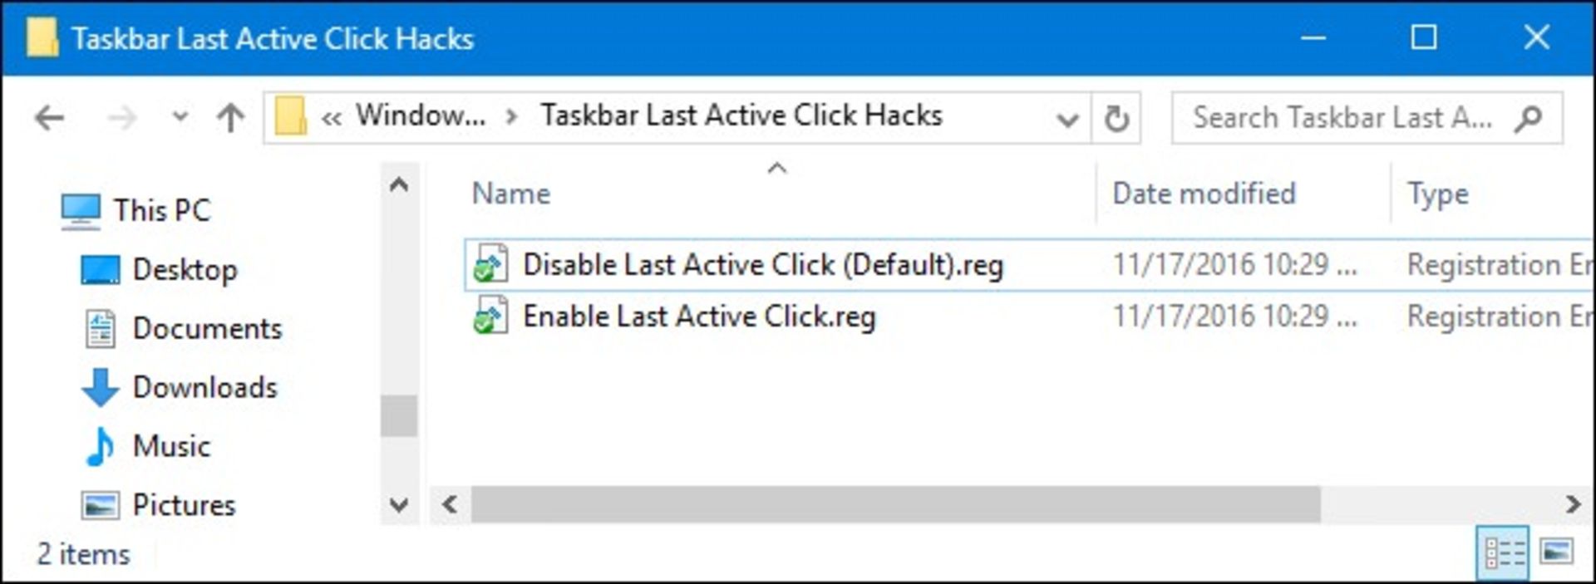The height and width of the screenshot is (584, 1596).
Task: Expand hidden breadcrumb path chevrons
Action: 331,118
